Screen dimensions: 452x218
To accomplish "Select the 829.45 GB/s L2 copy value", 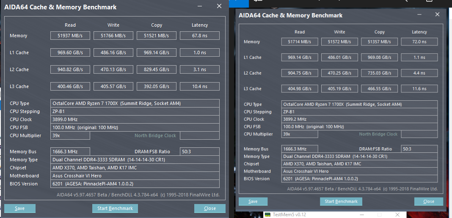I will tap(157, 69).
